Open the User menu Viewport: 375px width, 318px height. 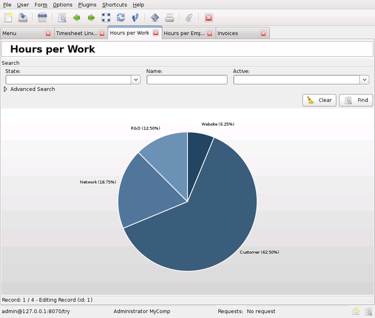pyautogui.click(x=23, y=5)
